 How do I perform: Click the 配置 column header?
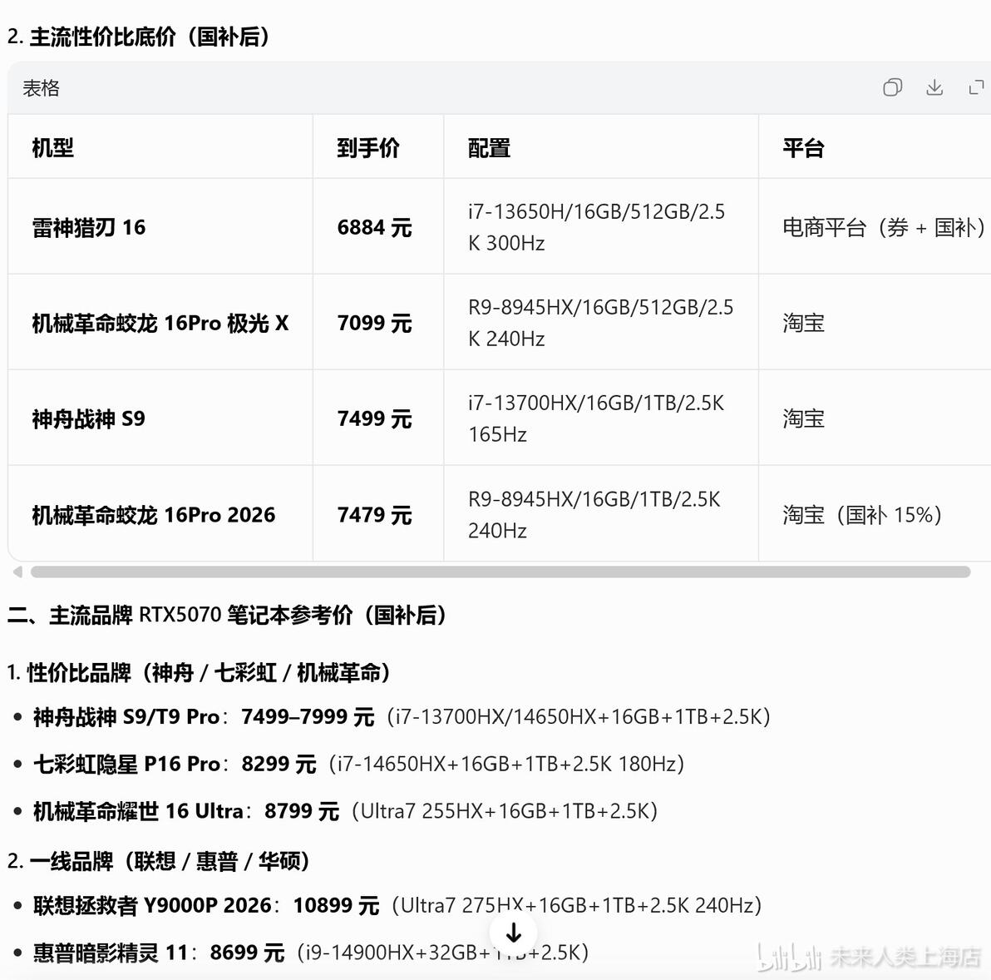601,147
